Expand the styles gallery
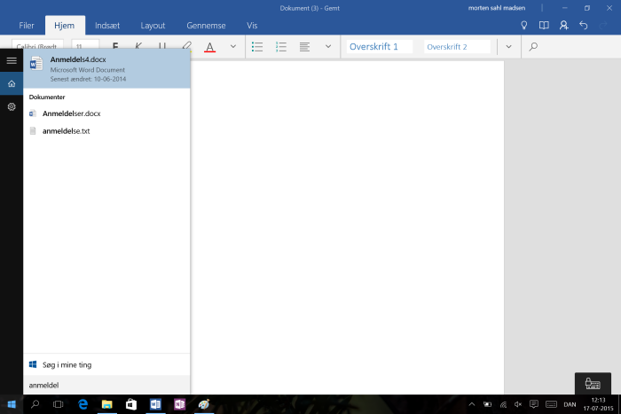This screenshot has height=414, width=621. [x=508, y=46]
